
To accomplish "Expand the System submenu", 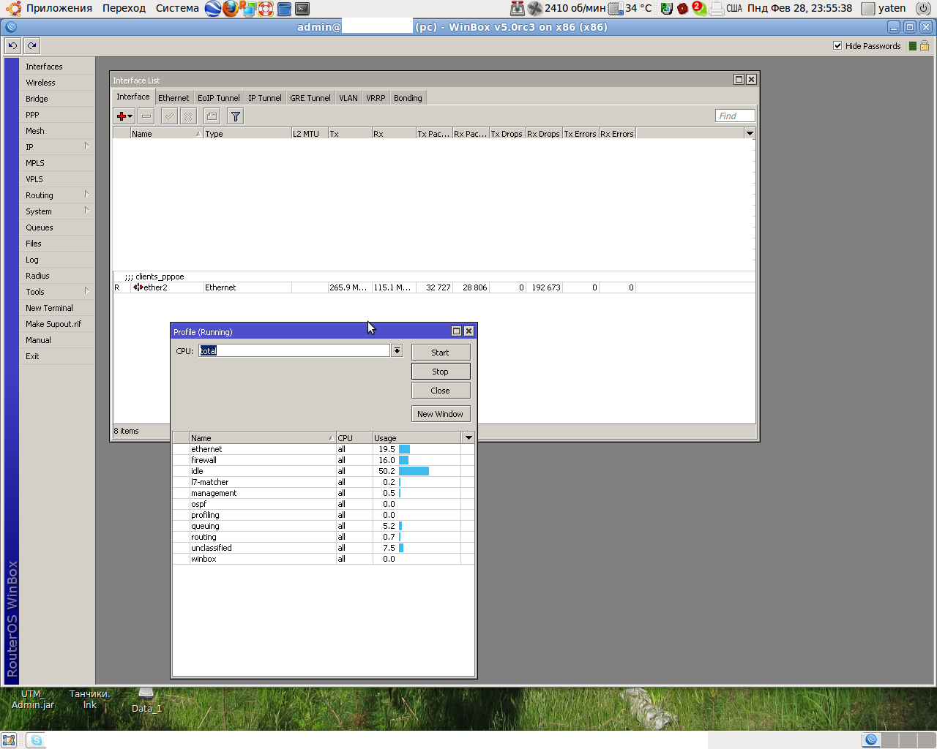I will 57,211.
